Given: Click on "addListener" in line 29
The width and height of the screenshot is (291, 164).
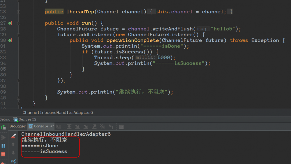Looking at the screenshot, I should click(x=96, y=35).
